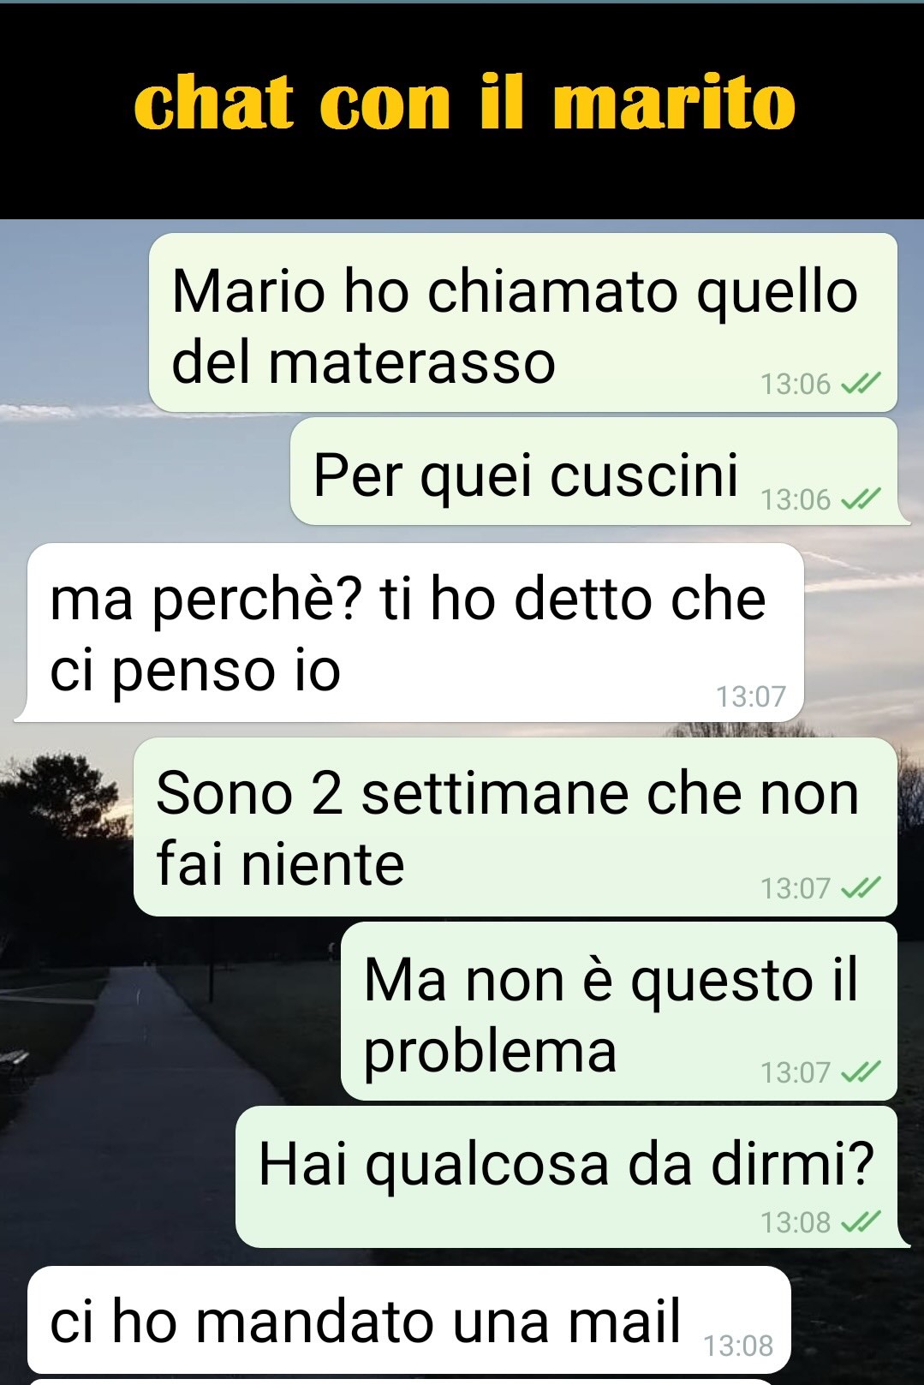Click the 13:08 timestamp under 'Hai qualcosa da dirmi?'
924x1385 pixels.
[796, 1222]
